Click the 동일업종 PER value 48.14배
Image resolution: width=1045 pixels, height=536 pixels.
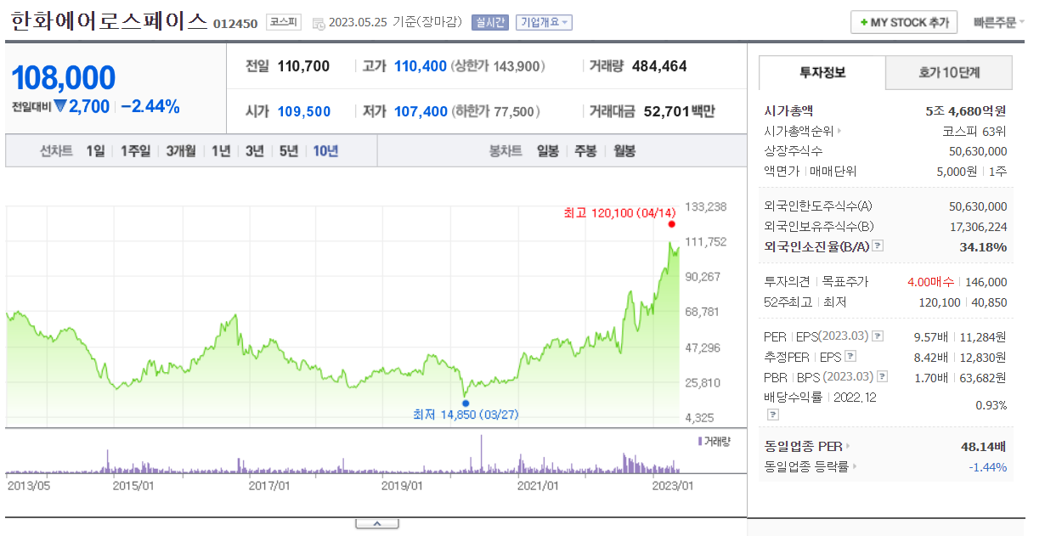click(983, 446)
